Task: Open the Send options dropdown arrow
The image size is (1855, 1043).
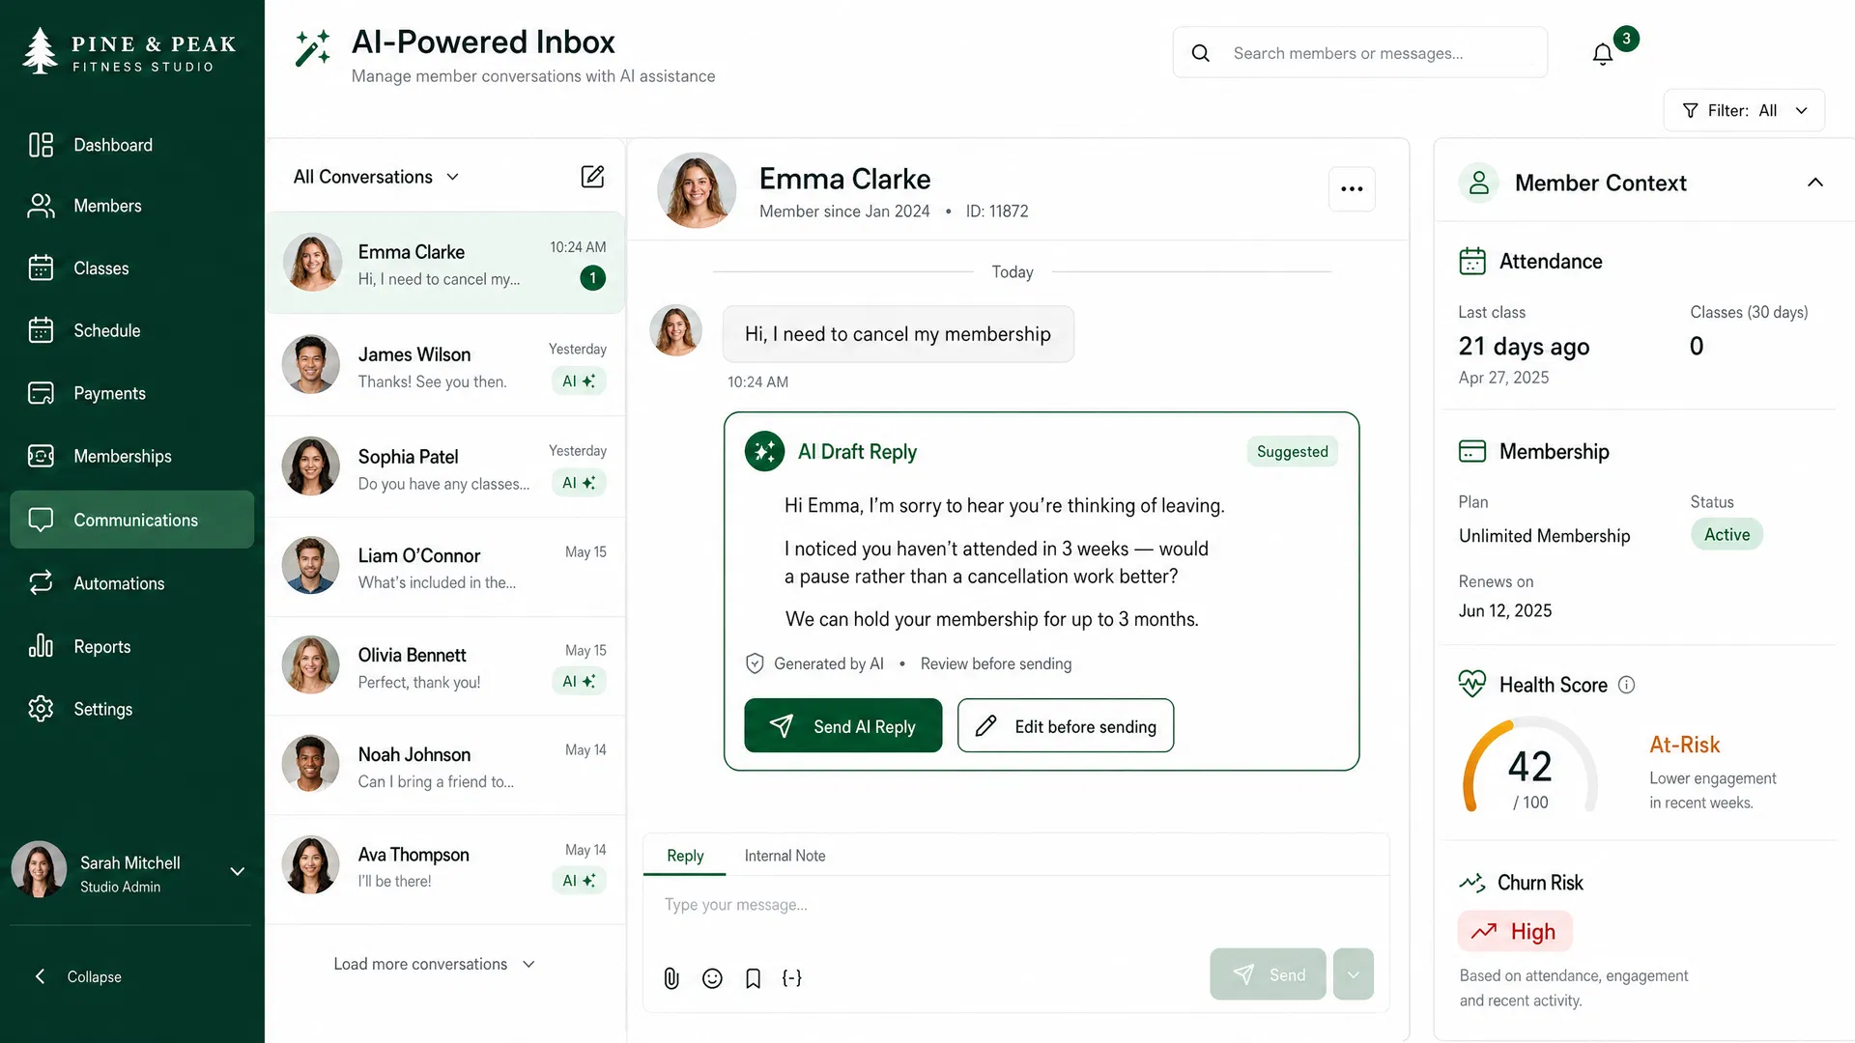Action: (1354, 974)
